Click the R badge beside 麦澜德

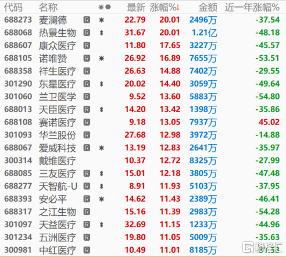[x=87, y=20]
